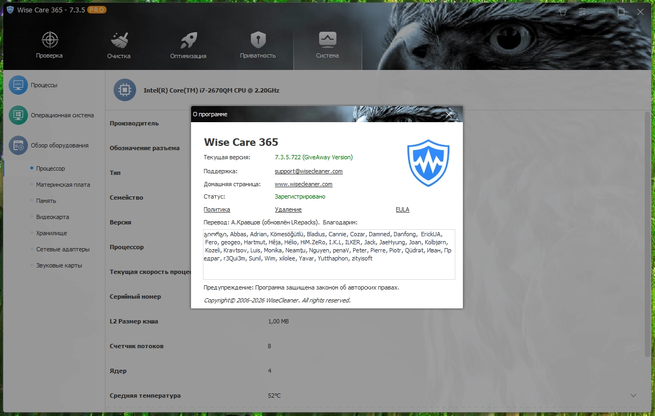Click the Проверка target icon
The width and height of the screenshot is (655, 416).
[50, 39]
